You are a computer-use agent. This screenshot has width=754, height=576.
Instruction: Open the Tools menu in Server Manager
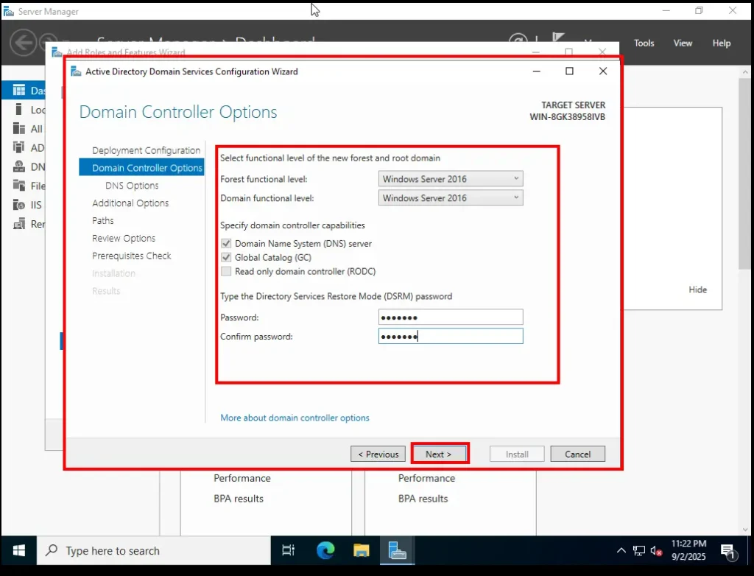pos(644,43)
